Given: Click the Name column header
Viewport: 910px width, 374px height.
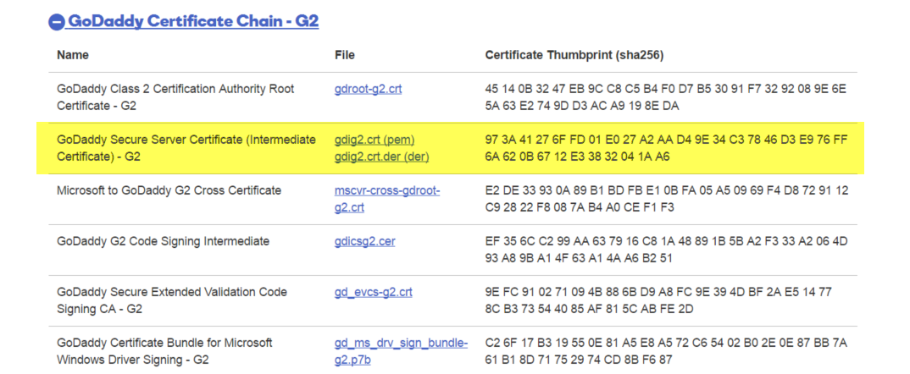Looking at the screenshot, I should coord(73,55).
